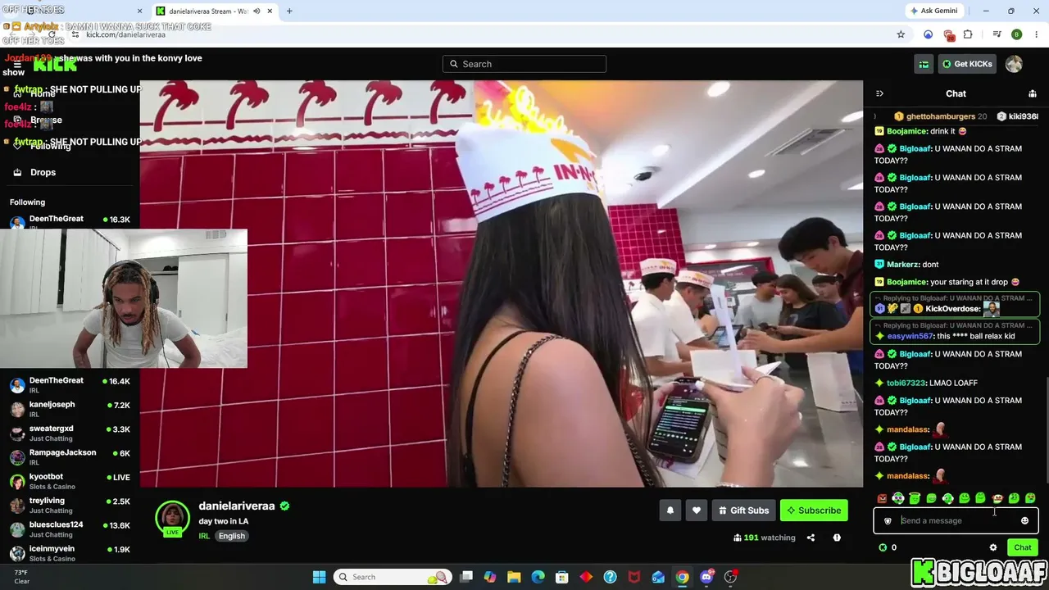Open sweatergxd channel in sidebar
The image size is (1049, 590).
70,433
